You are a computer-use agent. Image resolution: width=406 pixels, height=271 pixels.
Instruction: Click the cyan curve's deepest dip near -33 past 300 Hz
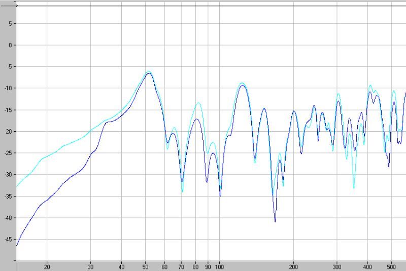tap(354, 187)
